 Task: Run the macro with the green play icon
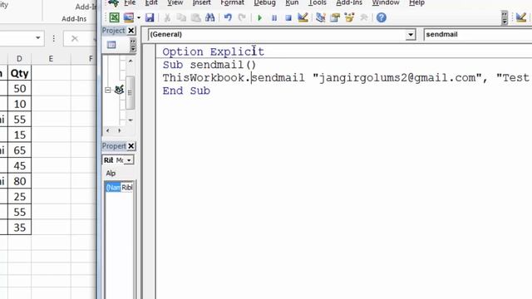(x=259, y=17)
